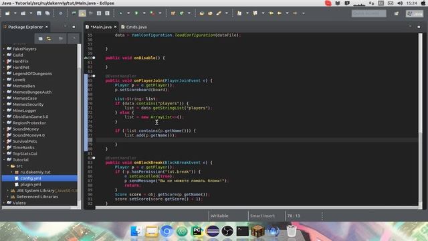This screenshot has height=241, width=428.
Task: Click the Package Explorer vertical scrollbar
Action: (79, 125)
